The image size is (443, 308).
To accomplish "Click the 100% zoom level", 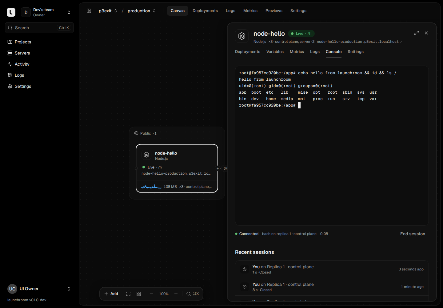I will pyautogui.click(x=164, y=294).
